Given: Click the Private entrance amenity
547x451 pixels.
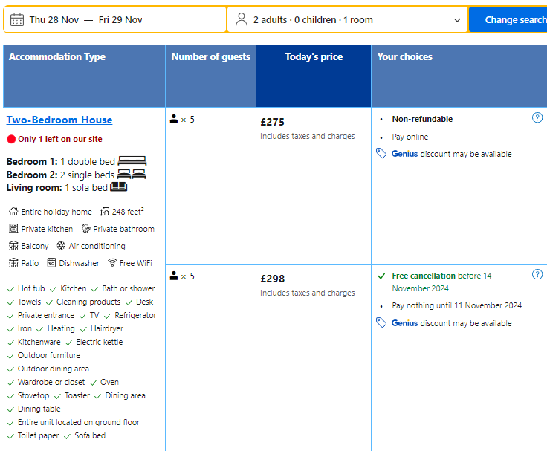Looking at the screenshot, I should (x=46, y=315).
